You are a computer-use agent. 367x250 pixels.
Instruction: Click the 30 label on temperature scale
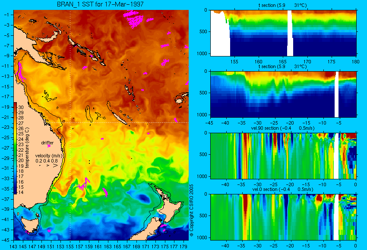[21, 107]
